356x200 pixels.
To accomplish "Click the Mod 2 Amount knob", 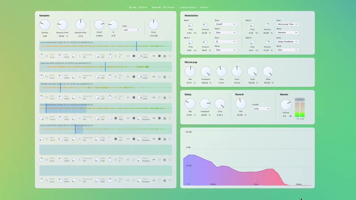I will (x=267, y=25).
